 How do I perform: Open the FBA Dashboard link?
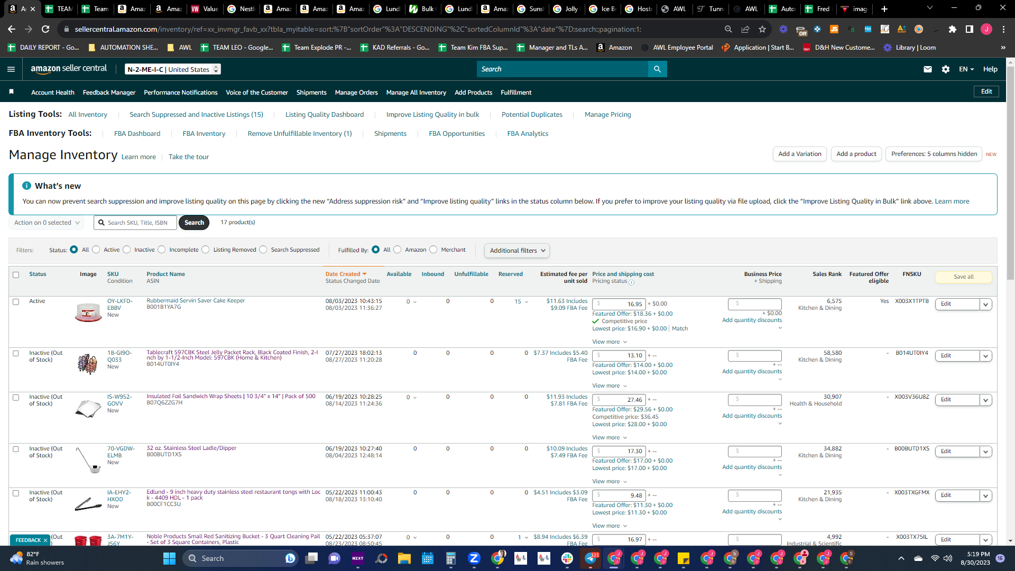(137, 134)
